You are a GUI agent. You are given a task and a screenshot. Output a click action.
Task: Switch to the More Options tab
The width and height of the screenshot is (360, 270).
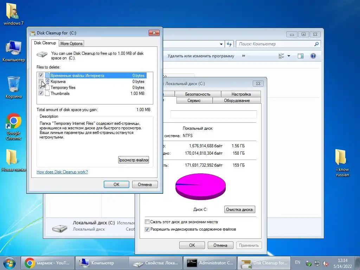point(71,43)
